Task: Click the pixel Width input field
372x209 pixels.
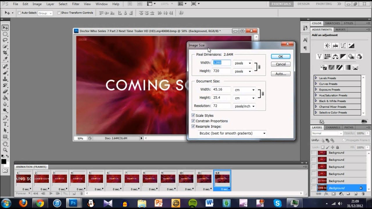Action: pos(222,63)
